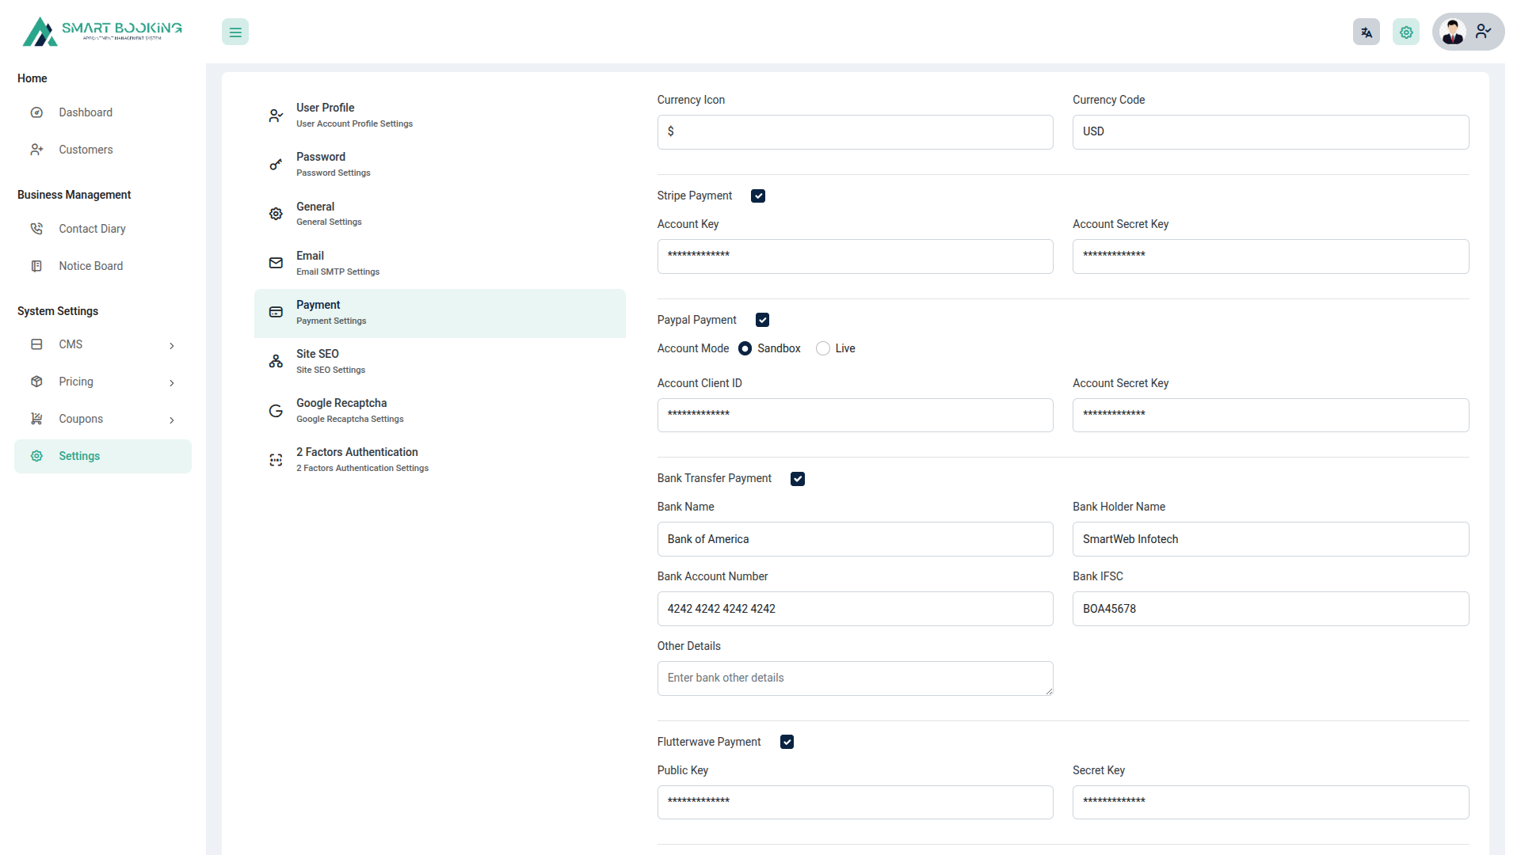The width and height of the screenshot is (1521, 855).
Task: Uncheck the Flutterwave Payment option
Action: tap(787, 742)
